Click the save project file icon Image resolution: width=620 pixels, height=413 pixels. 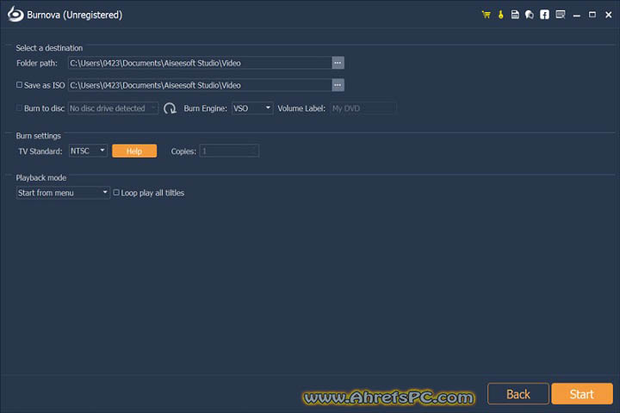[515, 15]
